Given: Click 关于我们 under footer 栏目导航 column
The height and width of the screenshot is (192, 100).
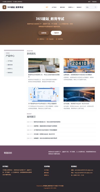Looking at the screenshot, I should [x=46, y=170].
